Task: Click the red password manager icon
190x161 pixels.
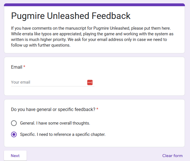Action: pos(90,82)
